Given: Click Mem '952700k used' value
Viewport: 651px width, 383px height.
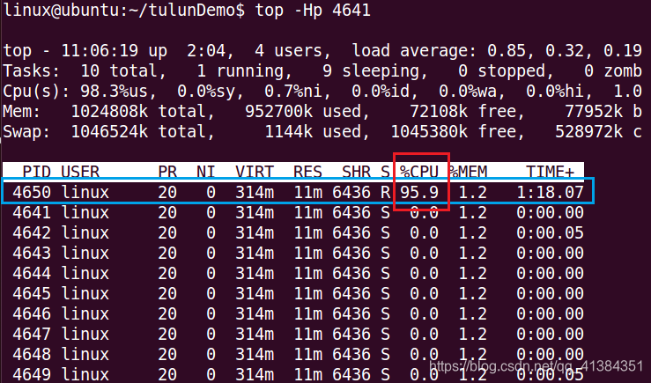Looking at the screenshot, I should [x=304, y=112].
